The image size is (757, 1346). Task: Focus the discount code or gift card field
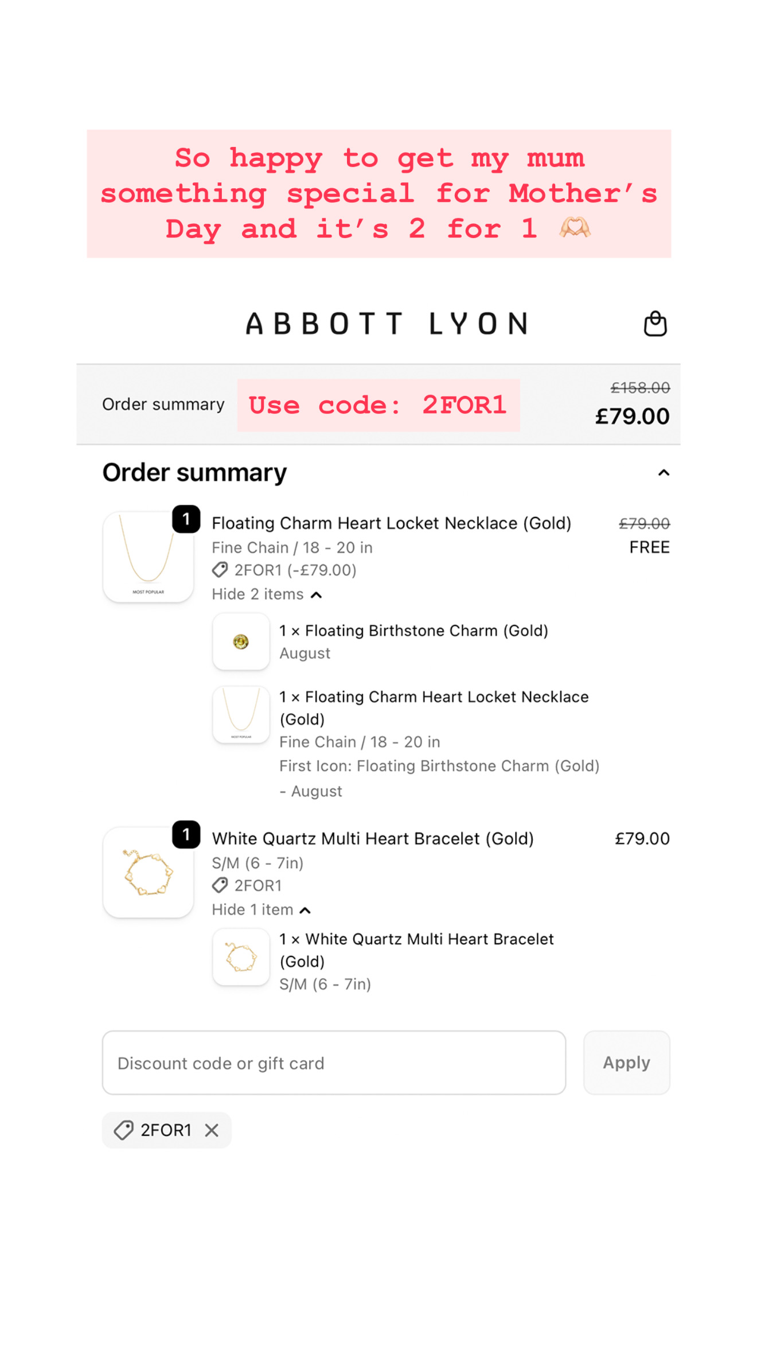click(x=334, y=1063)
